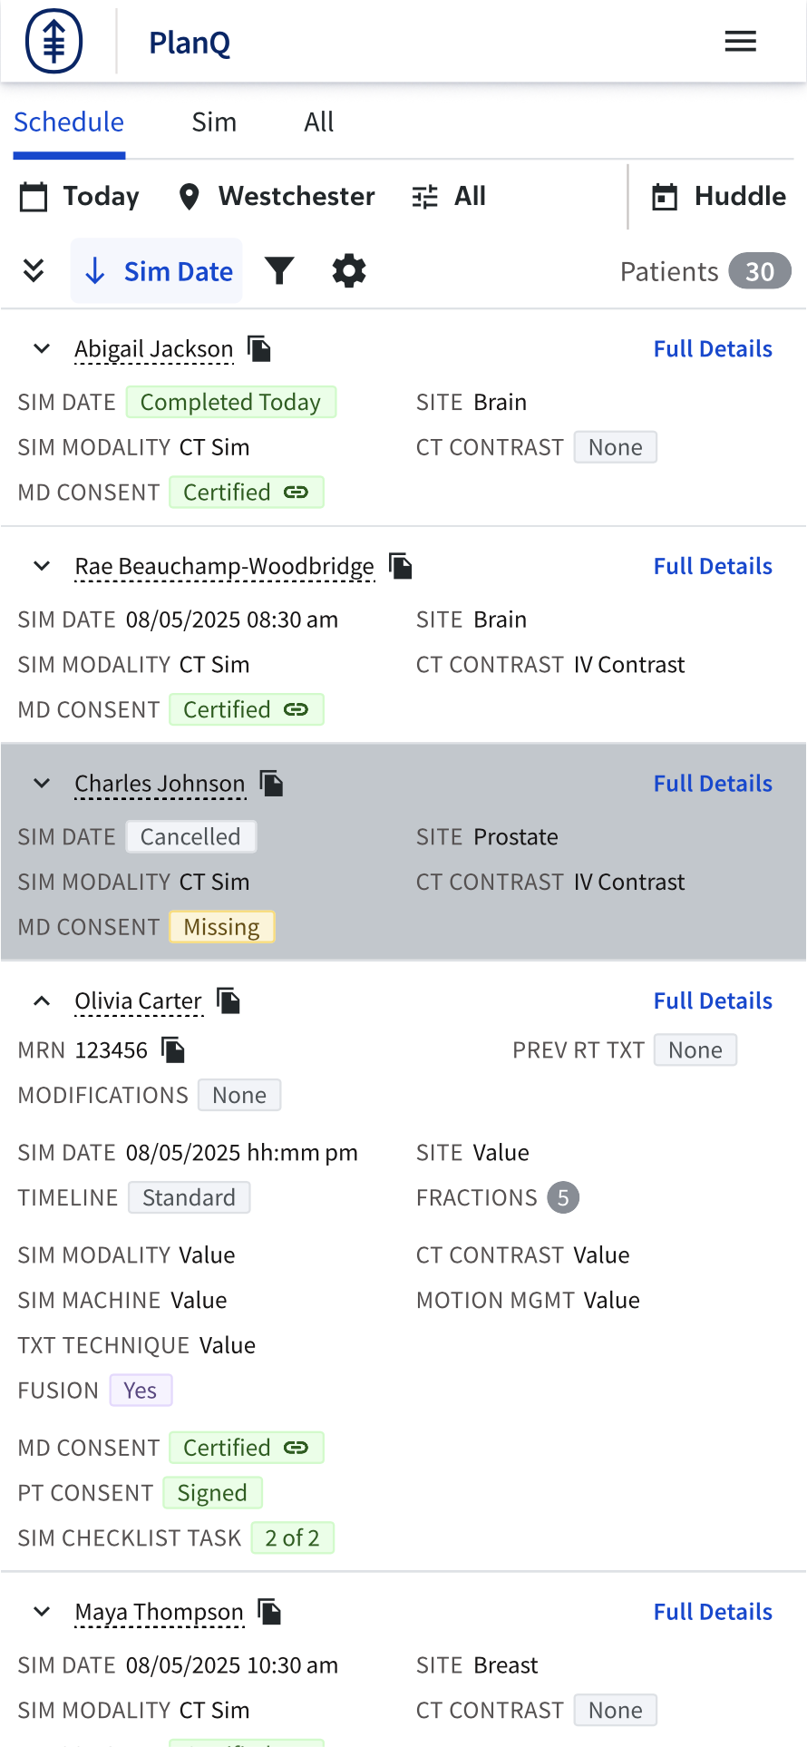Copy Rae Beauchamp-Woodbridge's name

(401, 567)
